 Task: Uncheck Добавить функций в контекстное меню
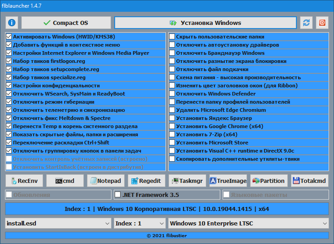click(9, 45)
